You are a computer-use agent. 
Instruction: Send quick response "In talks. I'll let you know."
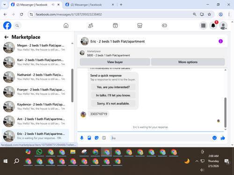pos(113,95)
